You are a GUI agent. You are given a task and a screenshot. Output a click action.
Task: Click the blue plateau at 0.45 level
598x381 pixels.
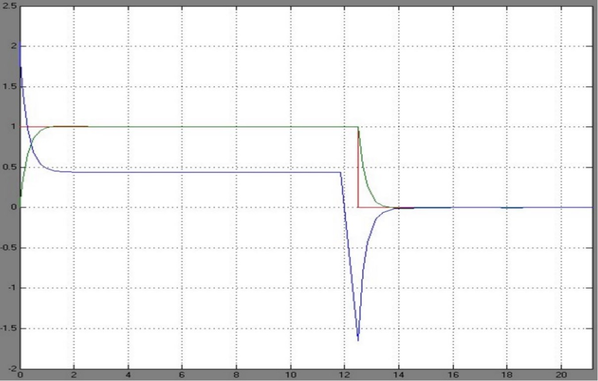[199, 172]
